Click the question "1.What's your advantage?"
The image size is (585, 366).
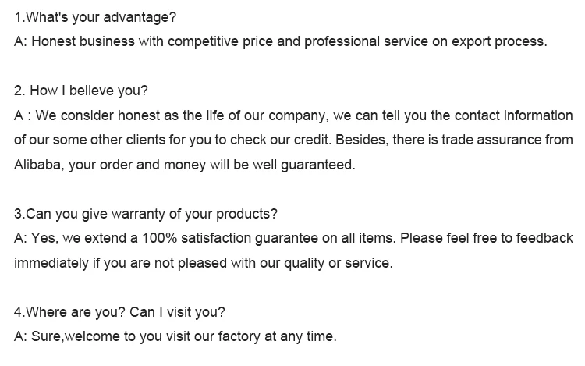(94, 17)
